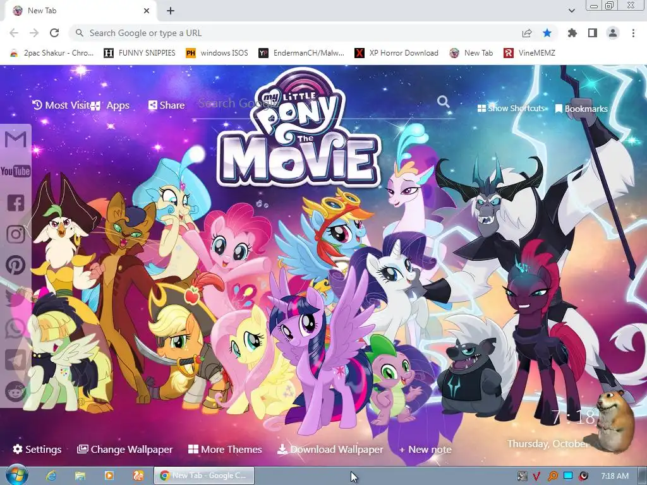
Task: Open the orange UC Browser taskbar icon
Action: click(x=138, y=476)
